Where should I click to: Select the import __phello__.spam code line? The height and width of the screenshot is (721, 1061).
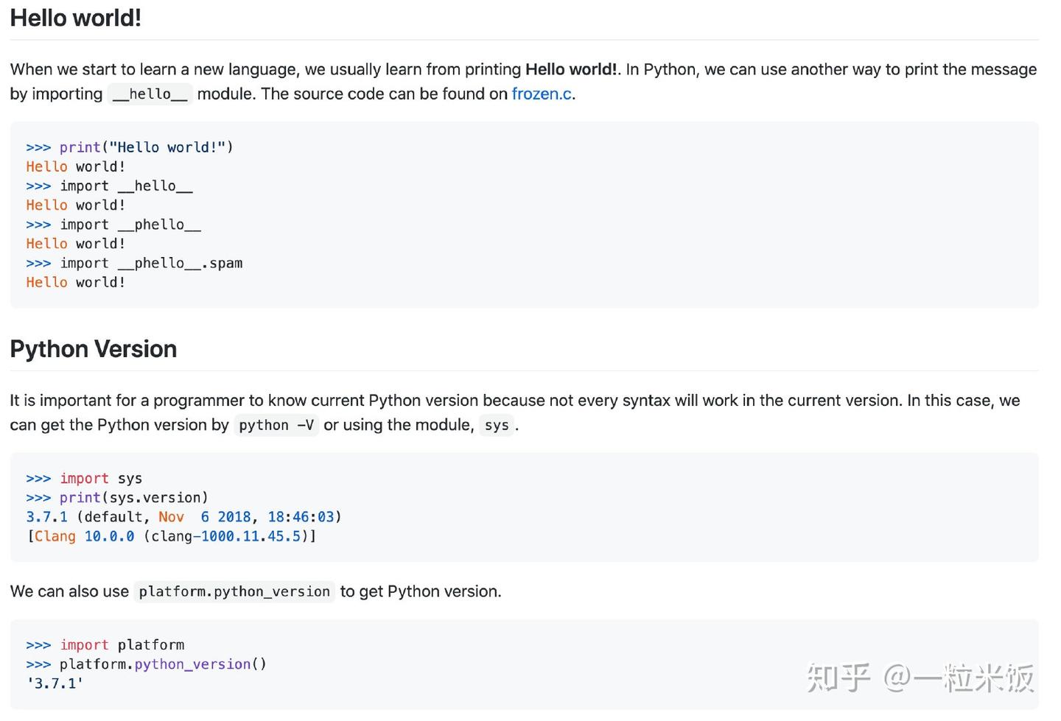134,263
